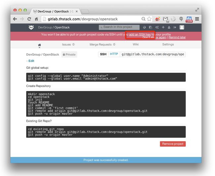Click the Don't show again link
This screenshot has height=176, width=215.
click(x=154, y=37)
